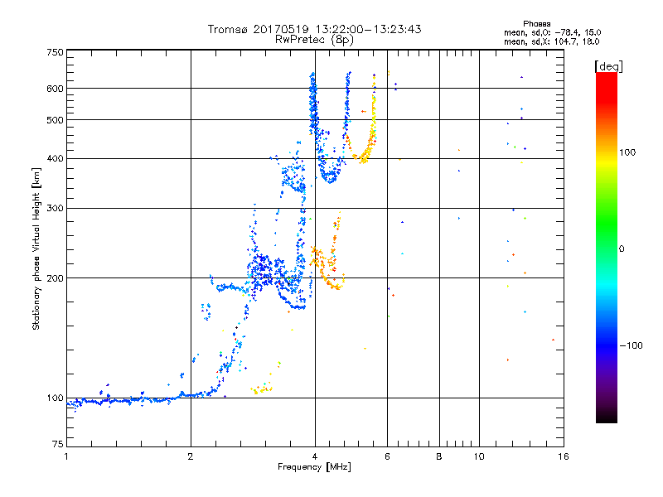Click the 'mean, sd,X: 104.7, 18.0' line

pyautogui.click(x=551, y=41)
